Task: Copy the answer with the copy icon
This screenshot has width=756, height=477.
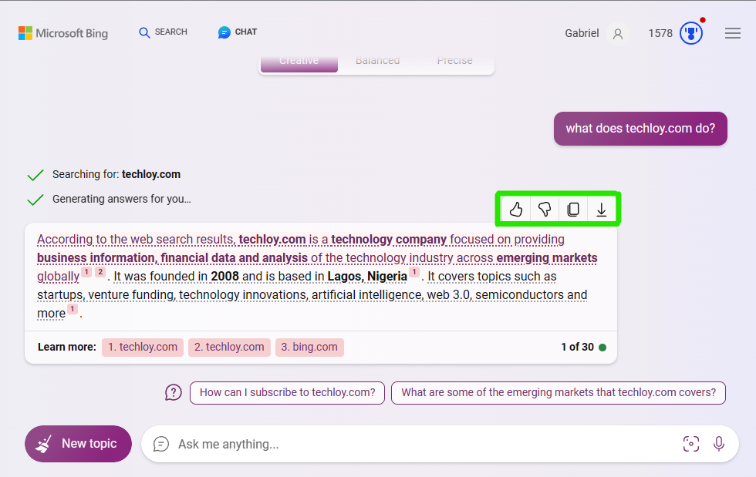Action: click(x=573, y=210)
